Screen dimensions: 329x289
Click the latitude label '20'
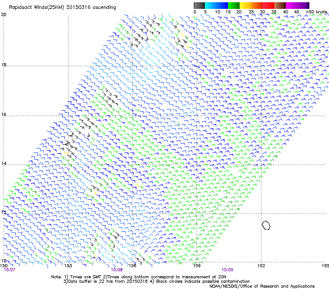[x=4, y=15]
